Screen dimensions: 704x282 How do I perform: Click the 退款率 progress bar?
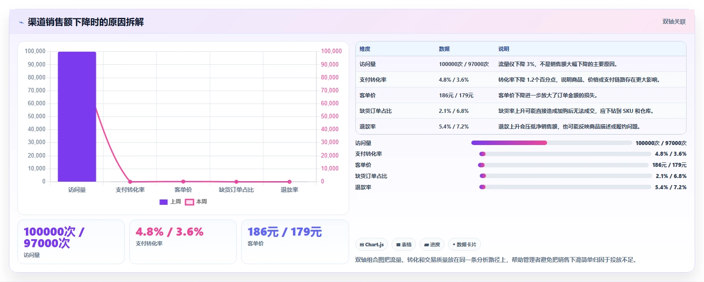[565, 187]
